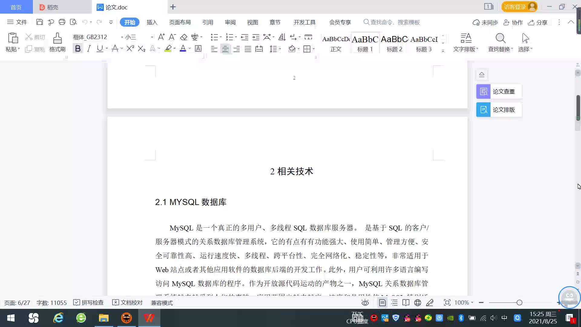581x327 pixels.
Task: Toggle Bold formatting
Action: [78, 48]
